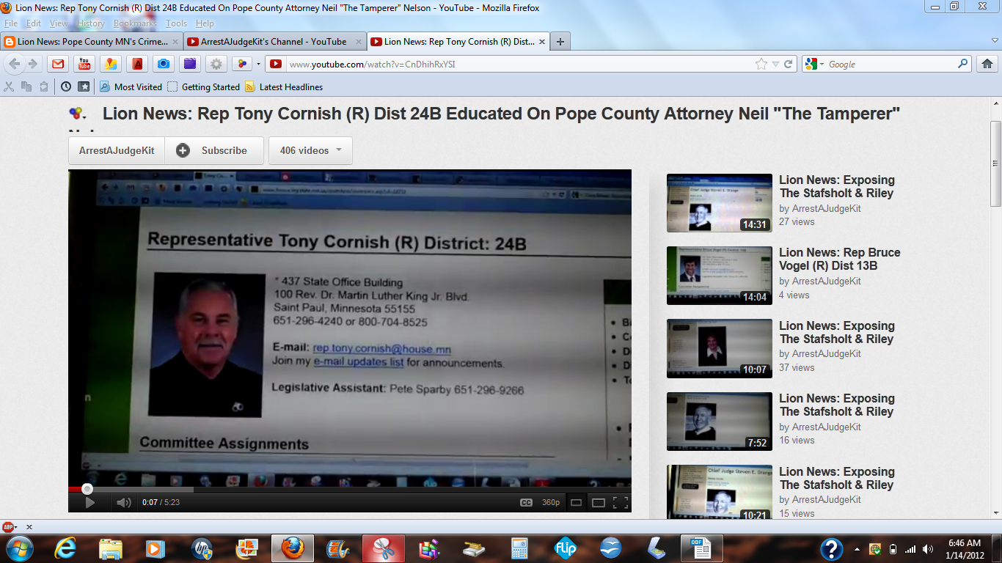1002x563 pixels.
Task: Open 14:31 Exposing Stafsholt & Riley thumbnail
Action: [719, 203]
